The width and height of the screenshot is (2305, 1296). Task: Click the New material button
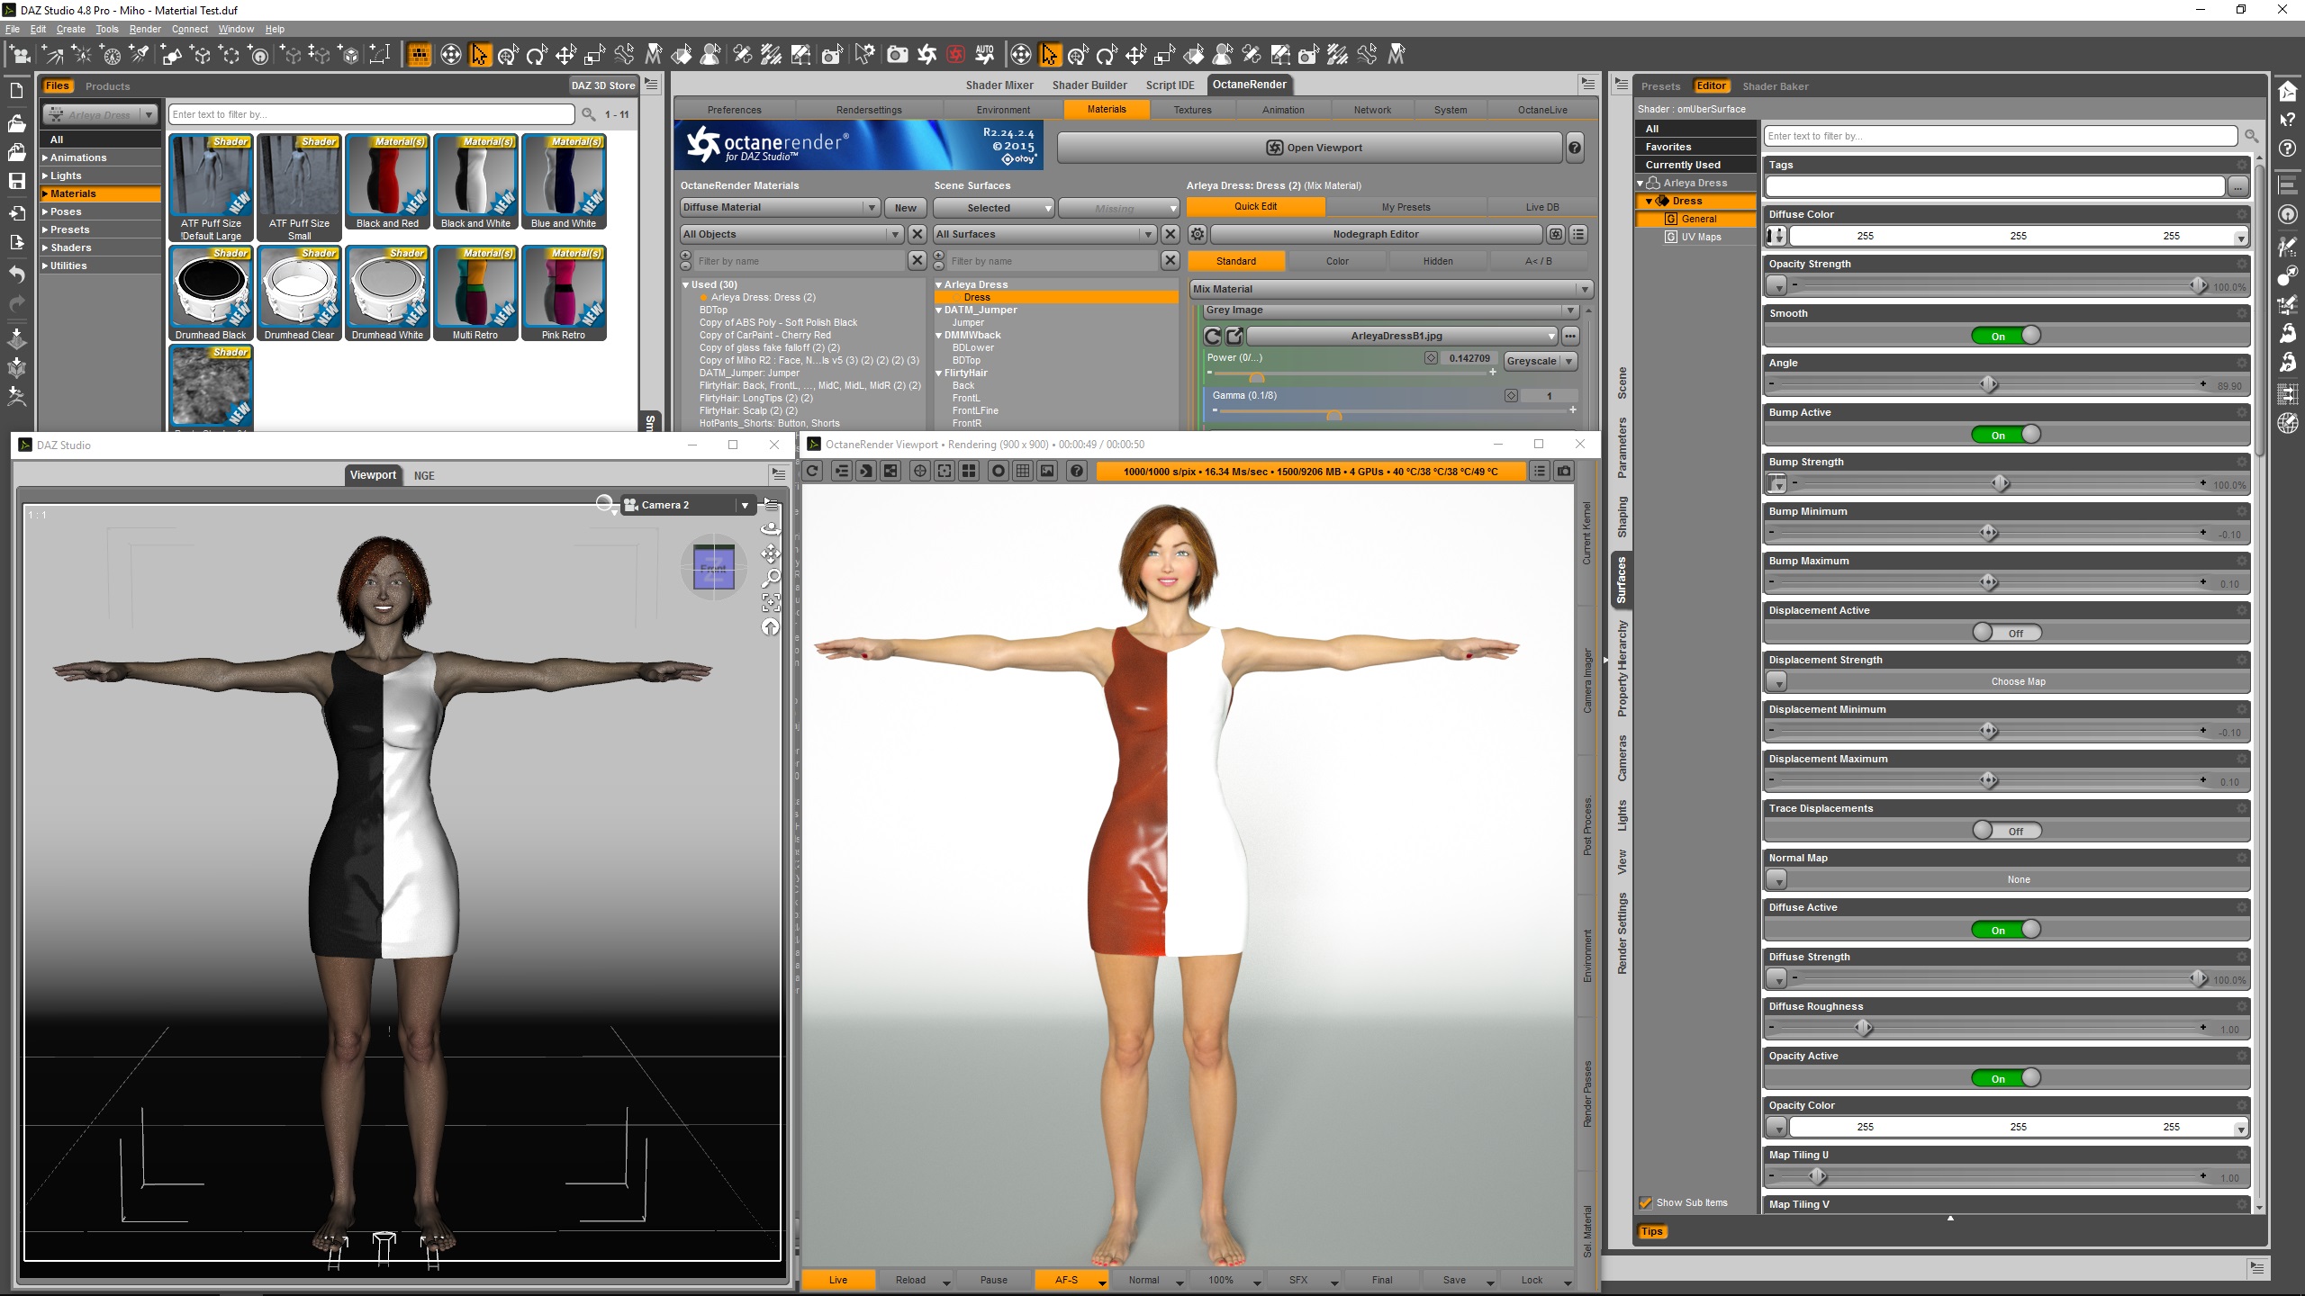(x=905, y=208)
